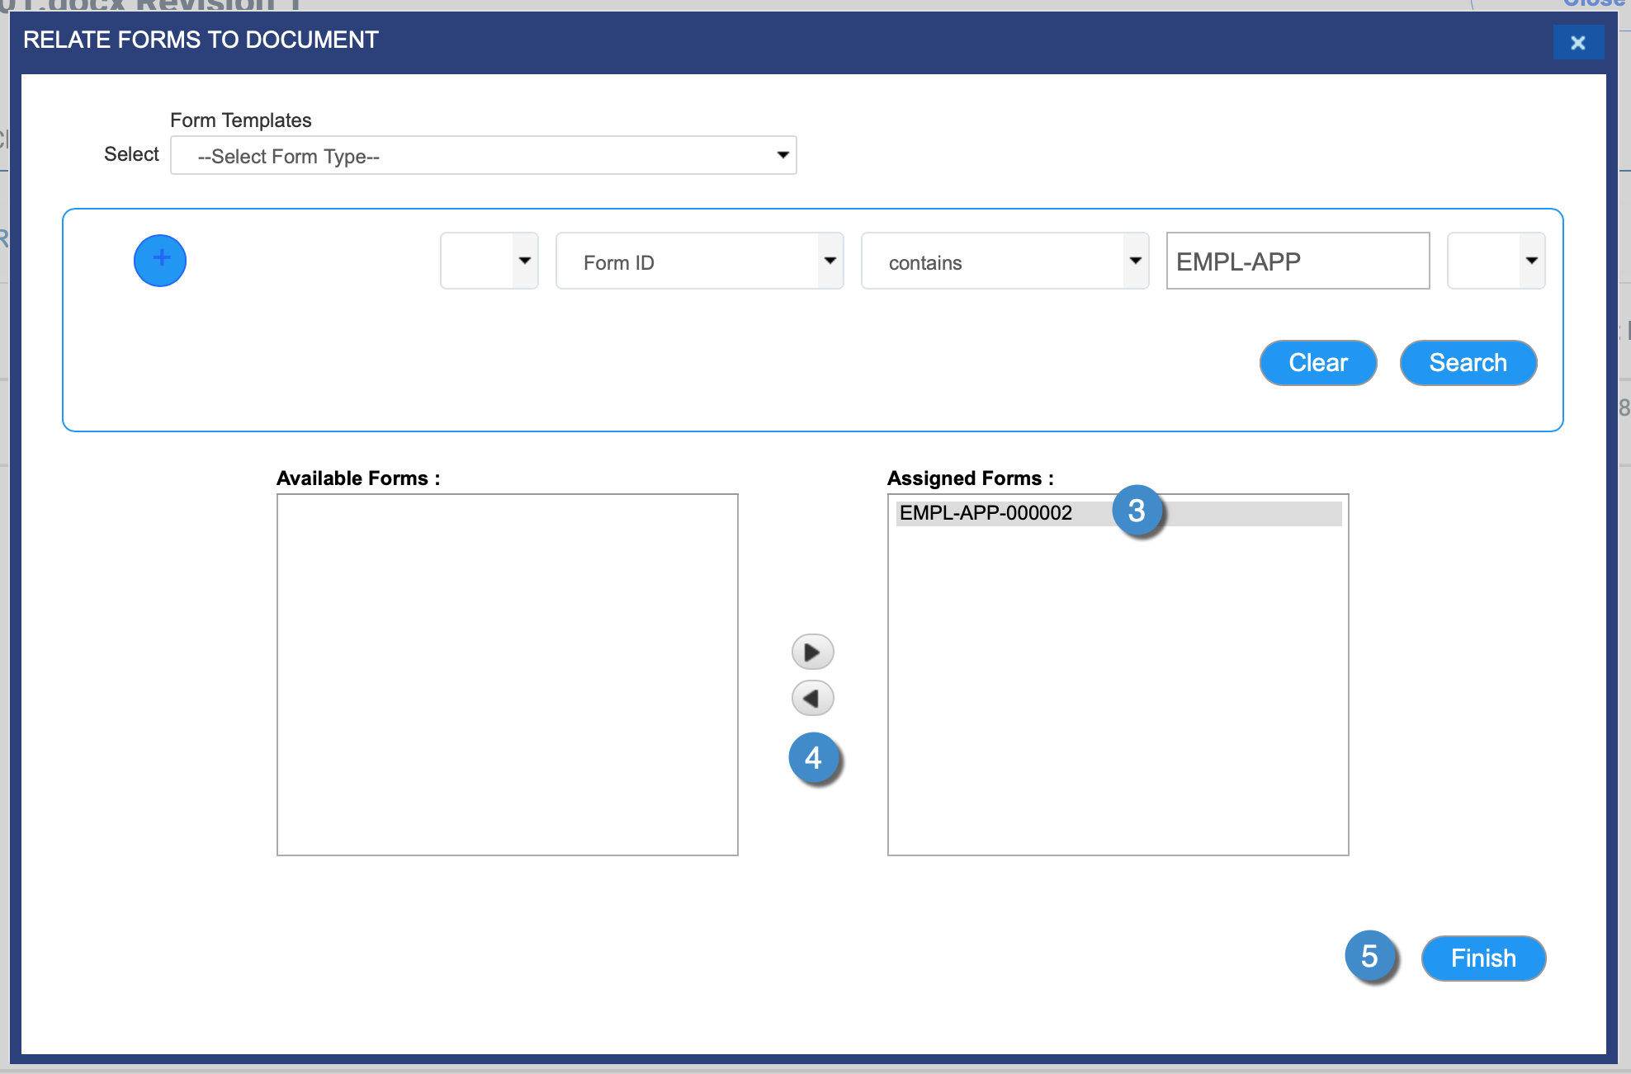Open the empty dropdown after search value
1631x1074 pixels.
coord(1496,261)
